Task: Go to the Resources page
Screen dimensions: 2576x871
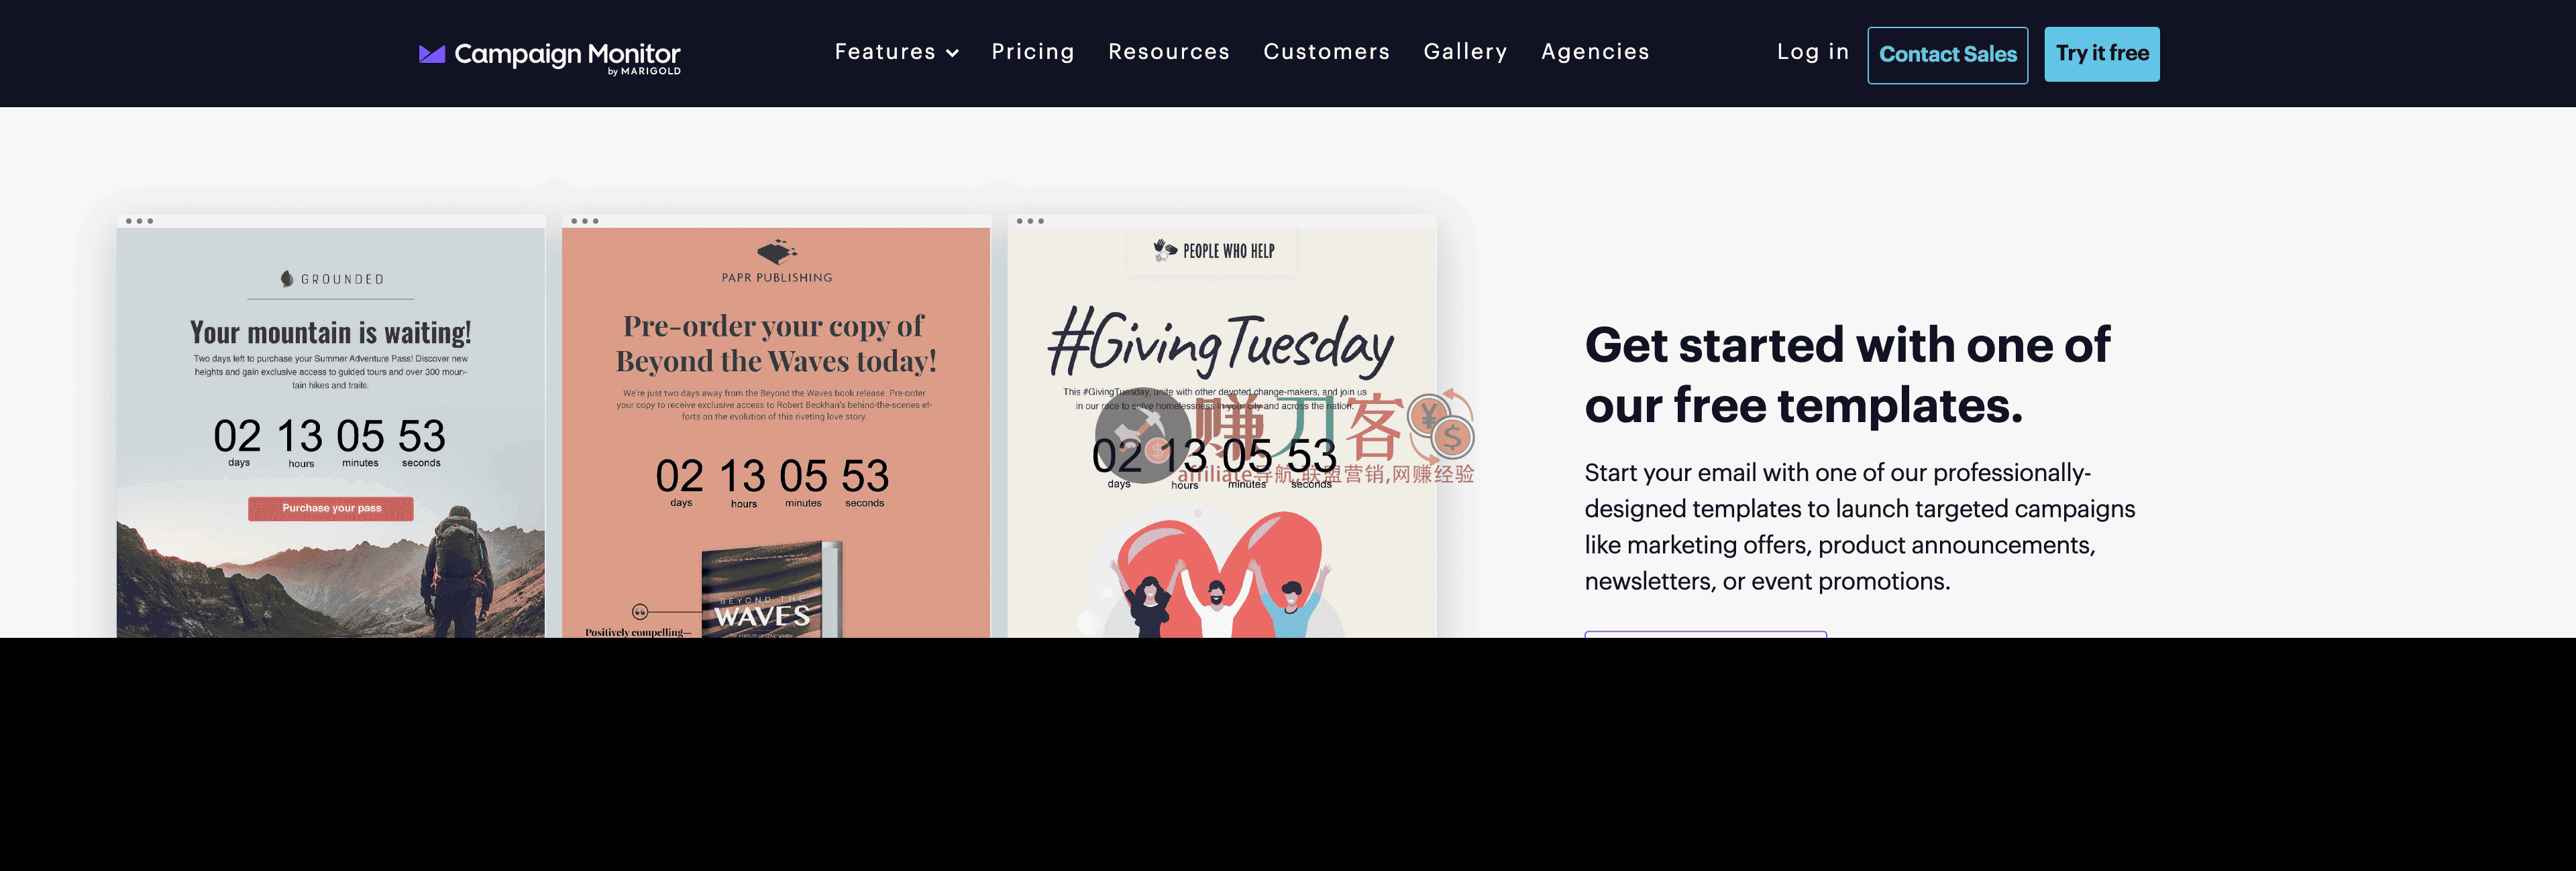Action: [1168, 52]
